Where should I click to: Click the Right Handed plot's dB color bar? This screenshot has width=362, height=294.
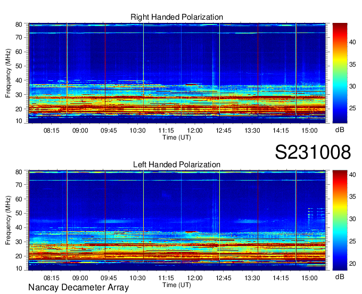click(340, 73)
